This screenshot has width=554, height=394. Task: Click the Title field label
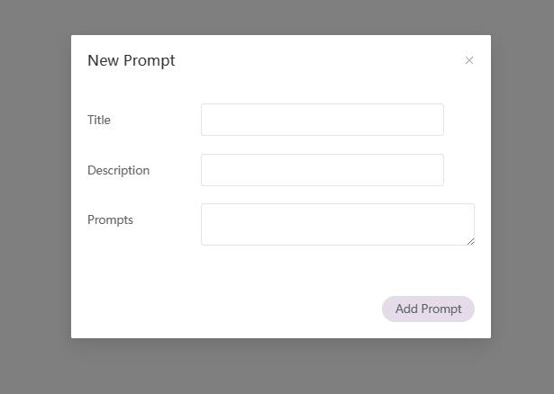(x=99, y=120)
